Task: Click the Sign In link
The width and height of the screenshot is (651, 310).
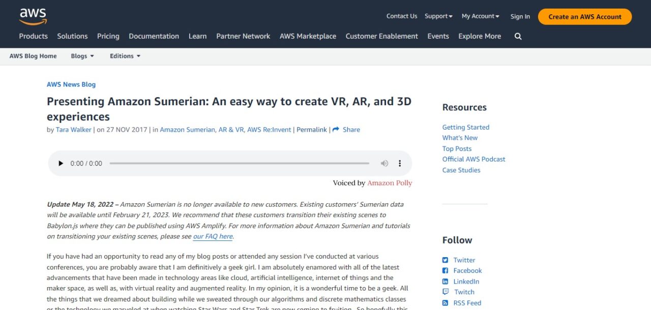Action: pyautogui.click(x=520, y=16)
